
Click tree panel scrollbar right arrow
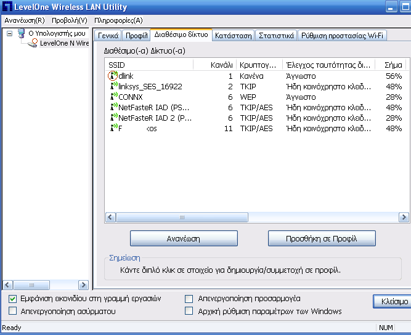click(x=83, y=285)
